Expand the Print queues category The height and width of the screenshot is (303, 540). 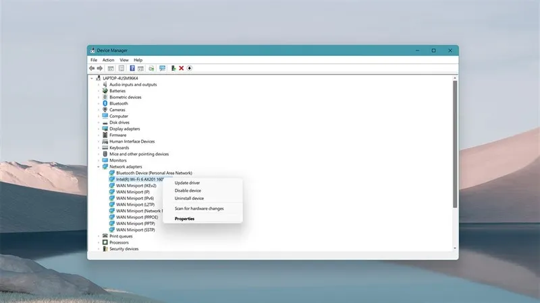[99, 236]
